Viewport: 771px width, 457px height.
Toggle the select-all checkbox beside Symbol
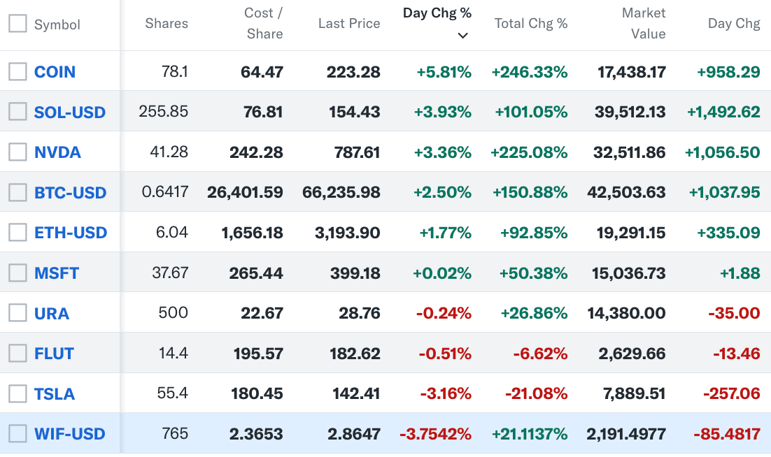pos(17,24)
